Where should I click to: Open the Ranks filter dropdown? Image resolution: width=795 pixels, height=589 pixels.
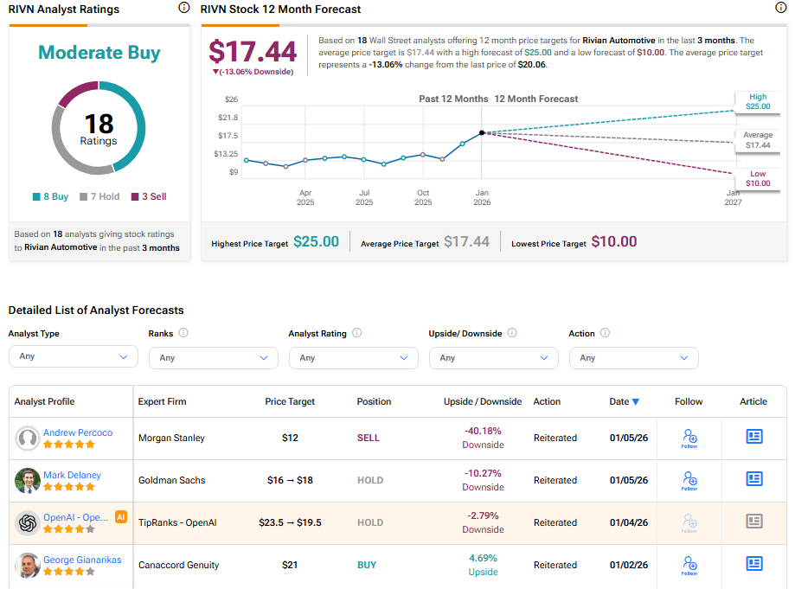tap(213, 358)
